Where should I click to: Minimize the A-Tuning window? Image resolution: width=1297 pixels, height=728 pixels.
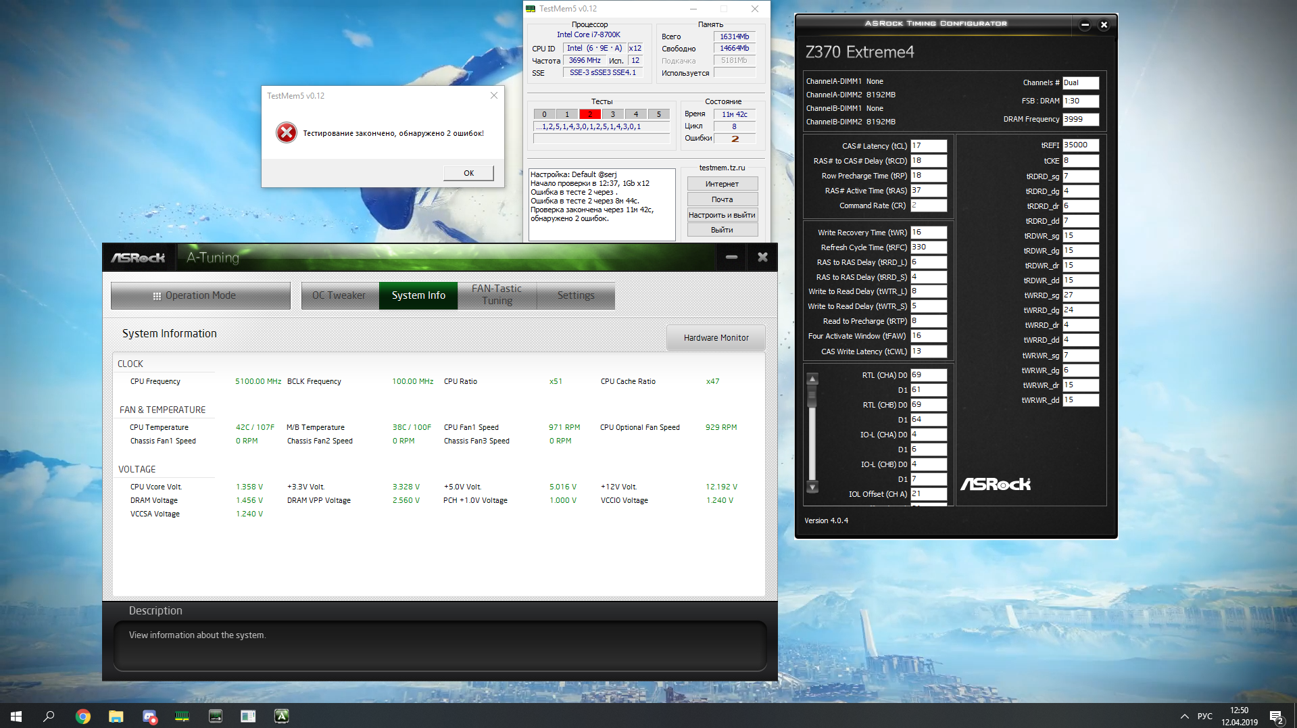pos(731,258)
